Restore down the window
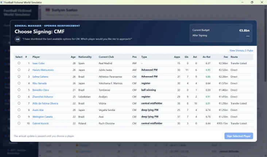Viewport: 267px width, 157px height. click(x=252, y=3)
